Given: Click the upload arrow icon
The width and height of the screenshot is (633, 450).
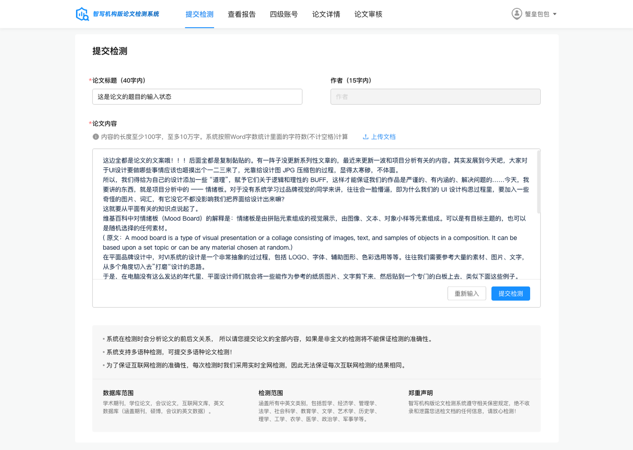Looking at the screenshot, I should coord(366,137).
